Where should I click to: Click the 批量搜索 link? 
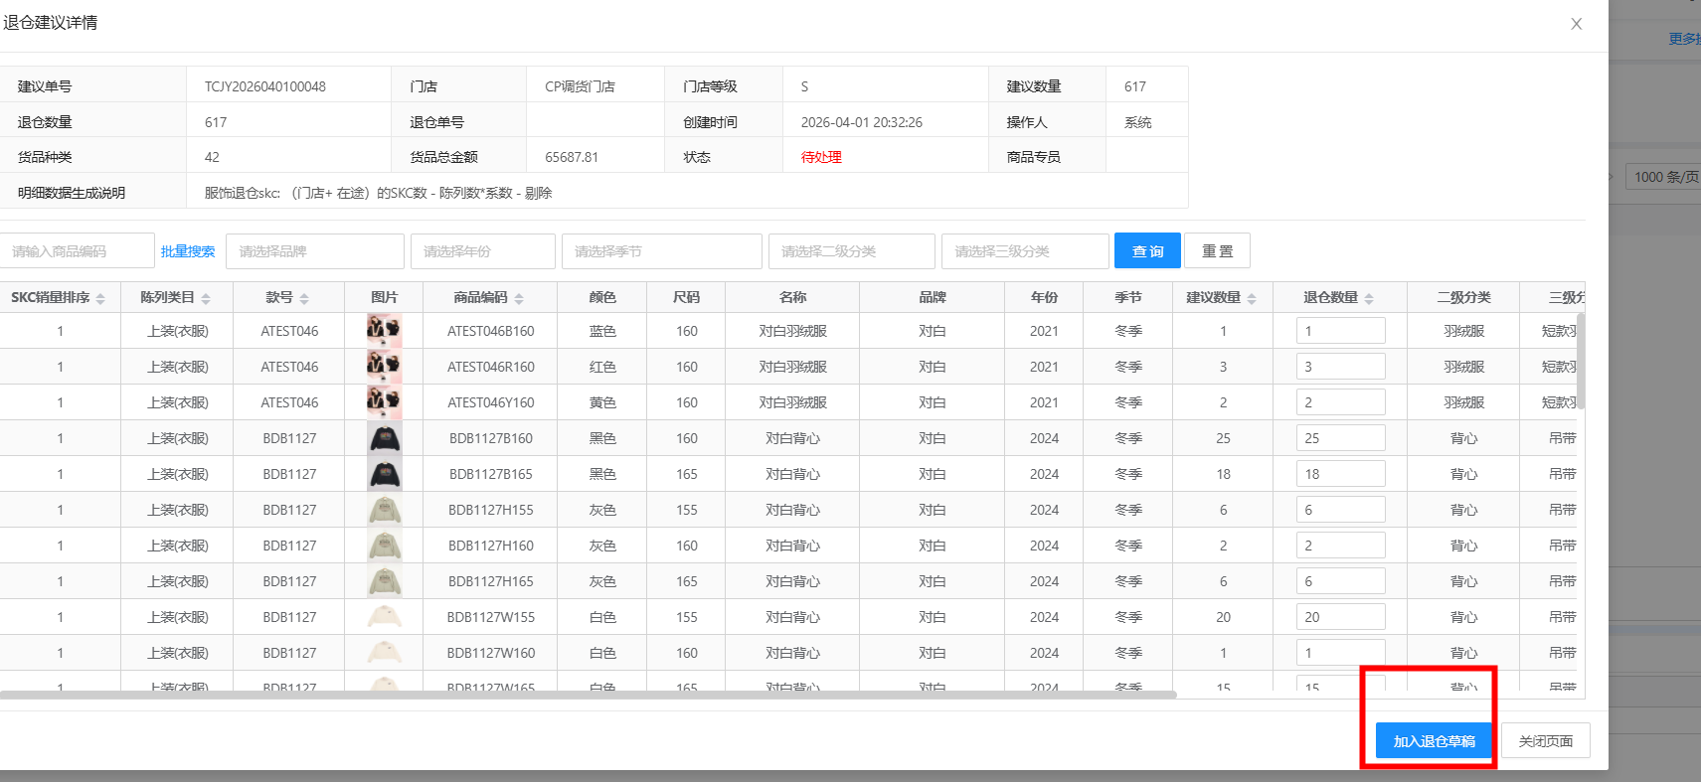click(x=188, y=251)
